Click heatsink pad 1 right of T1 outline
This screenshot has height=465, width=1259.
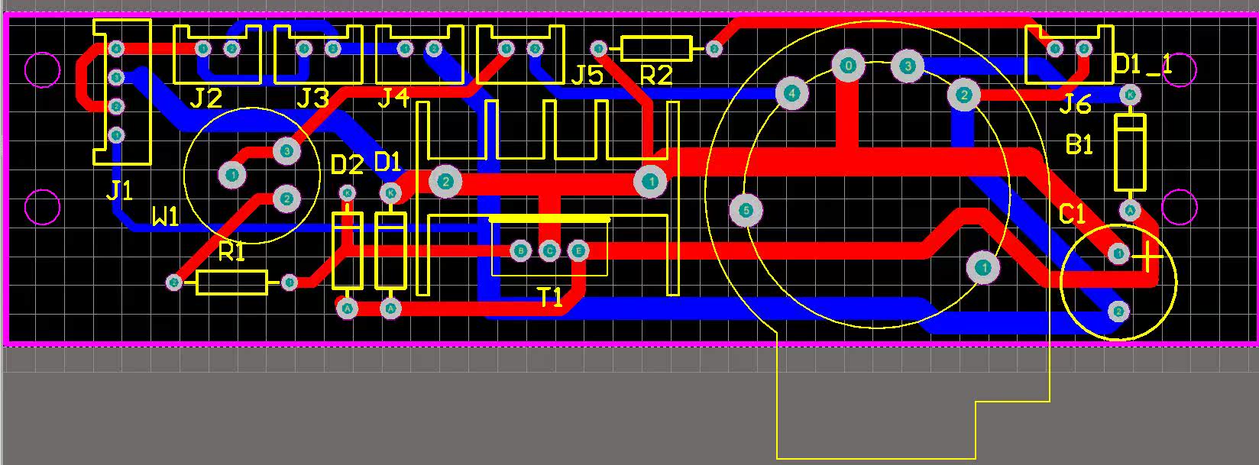point(650,182)
